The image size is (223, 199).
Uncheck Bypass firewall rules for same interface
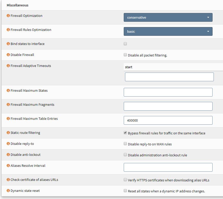(x=125, y=133)
